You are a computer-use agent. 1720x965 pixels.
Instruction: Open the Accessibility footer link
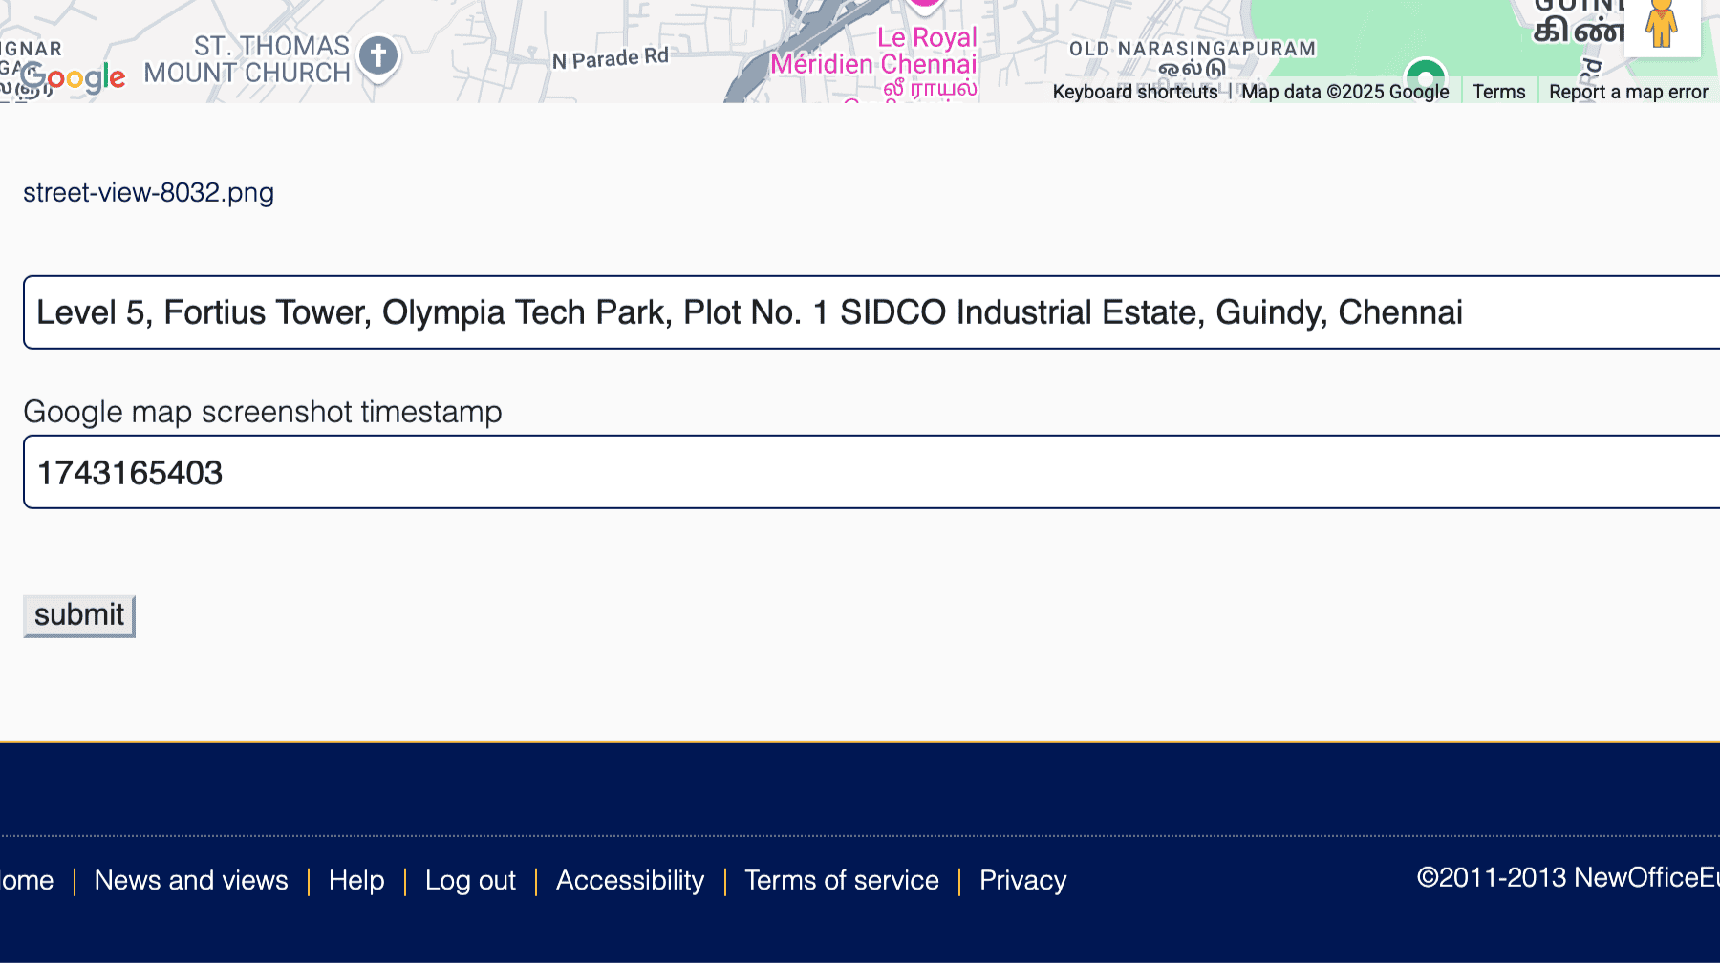pos(630,880)
